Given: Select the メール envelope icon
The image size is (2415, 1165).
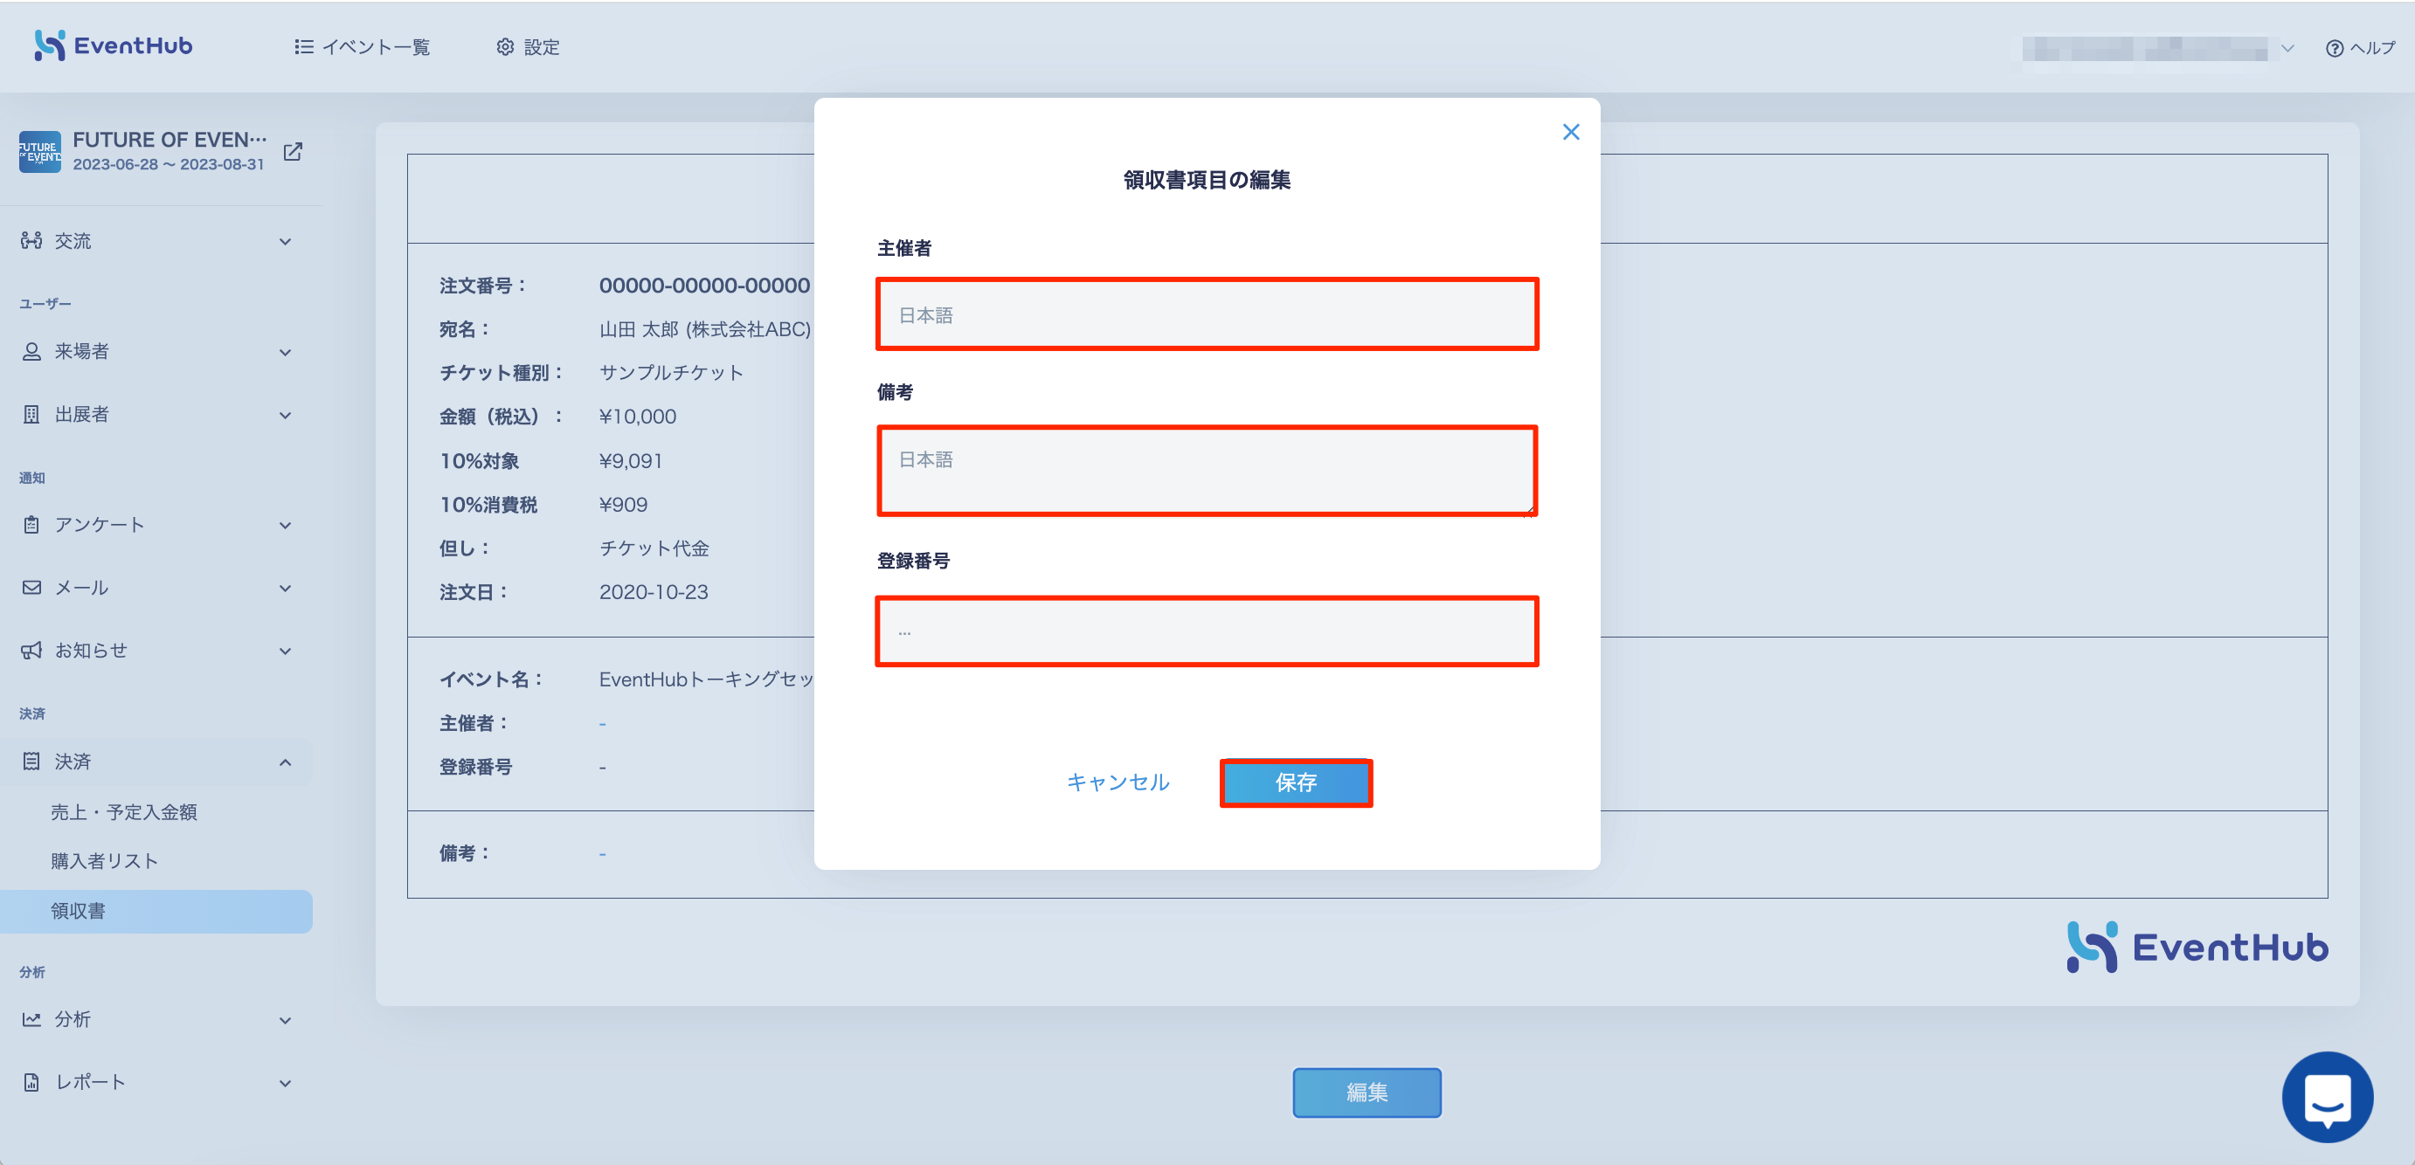Looking at the screenshot, I should pyautogui.click(x=31, y=587).
